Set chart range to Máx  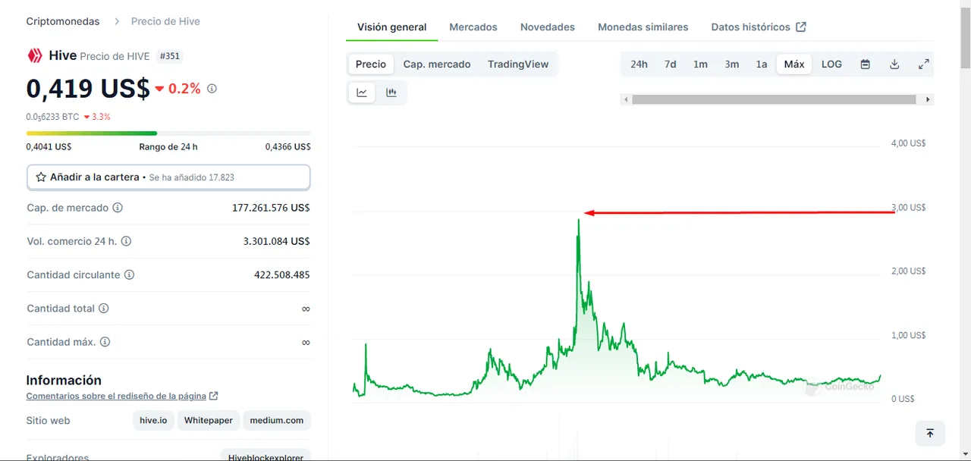[794, 64]
